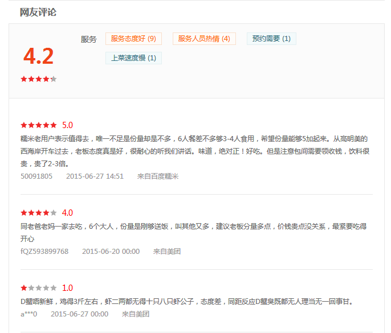Screen dimensions: 391x333
Task: Click the date 2015-06-20 00:00
Action: tap(111, 251)
